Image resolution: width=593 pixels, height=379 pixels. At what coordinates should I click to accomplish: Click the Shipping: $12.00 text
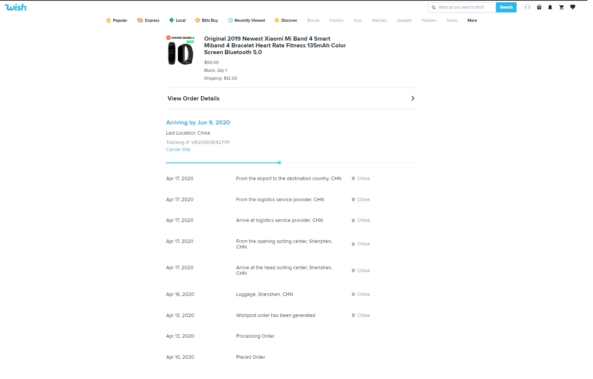pyautogui.click(x=220, y=78)
